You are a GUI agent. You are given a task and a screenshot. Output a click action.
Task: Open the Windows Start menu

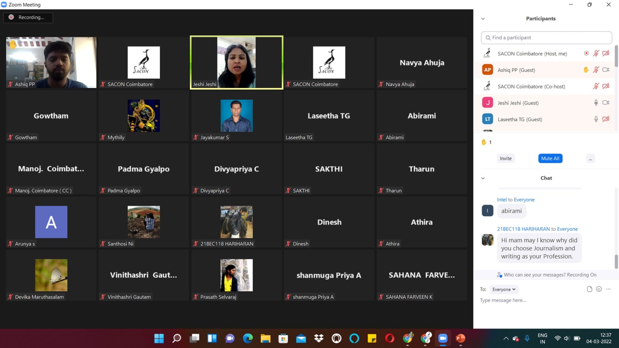[x=159, y=338]
